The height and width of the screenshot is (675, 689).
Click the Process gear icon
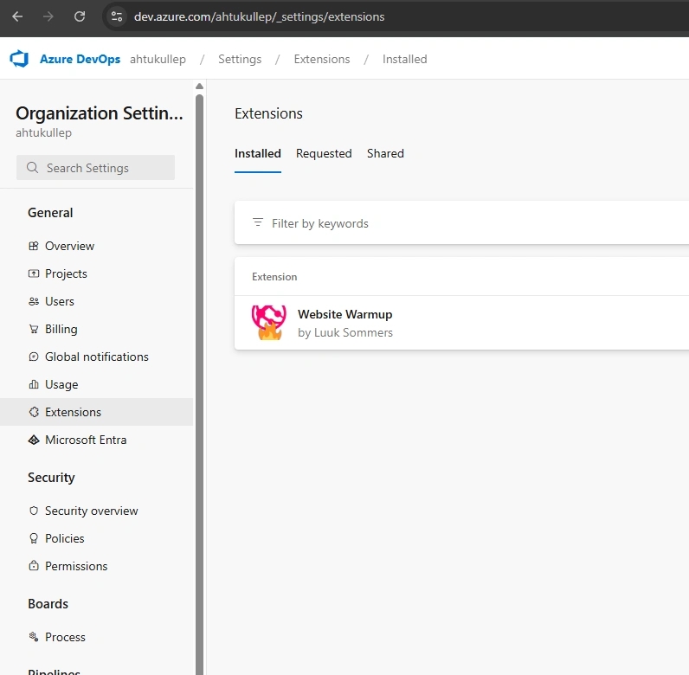(34, 637)
